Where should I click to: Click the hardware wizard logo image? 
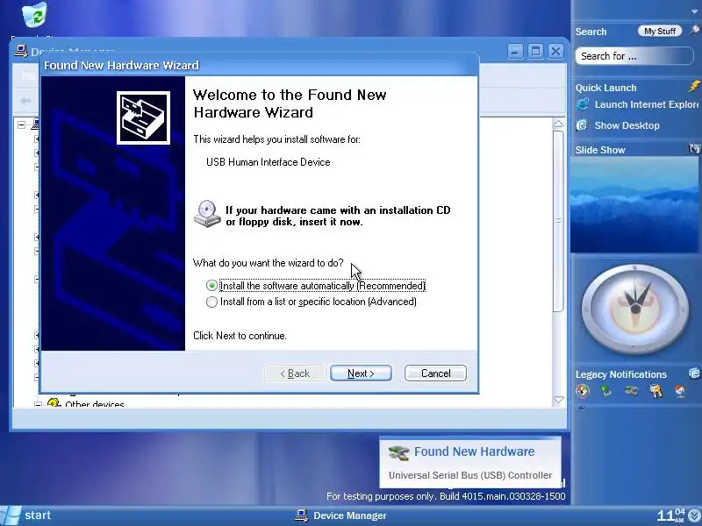pyautogui.click(x=143, y=118)
